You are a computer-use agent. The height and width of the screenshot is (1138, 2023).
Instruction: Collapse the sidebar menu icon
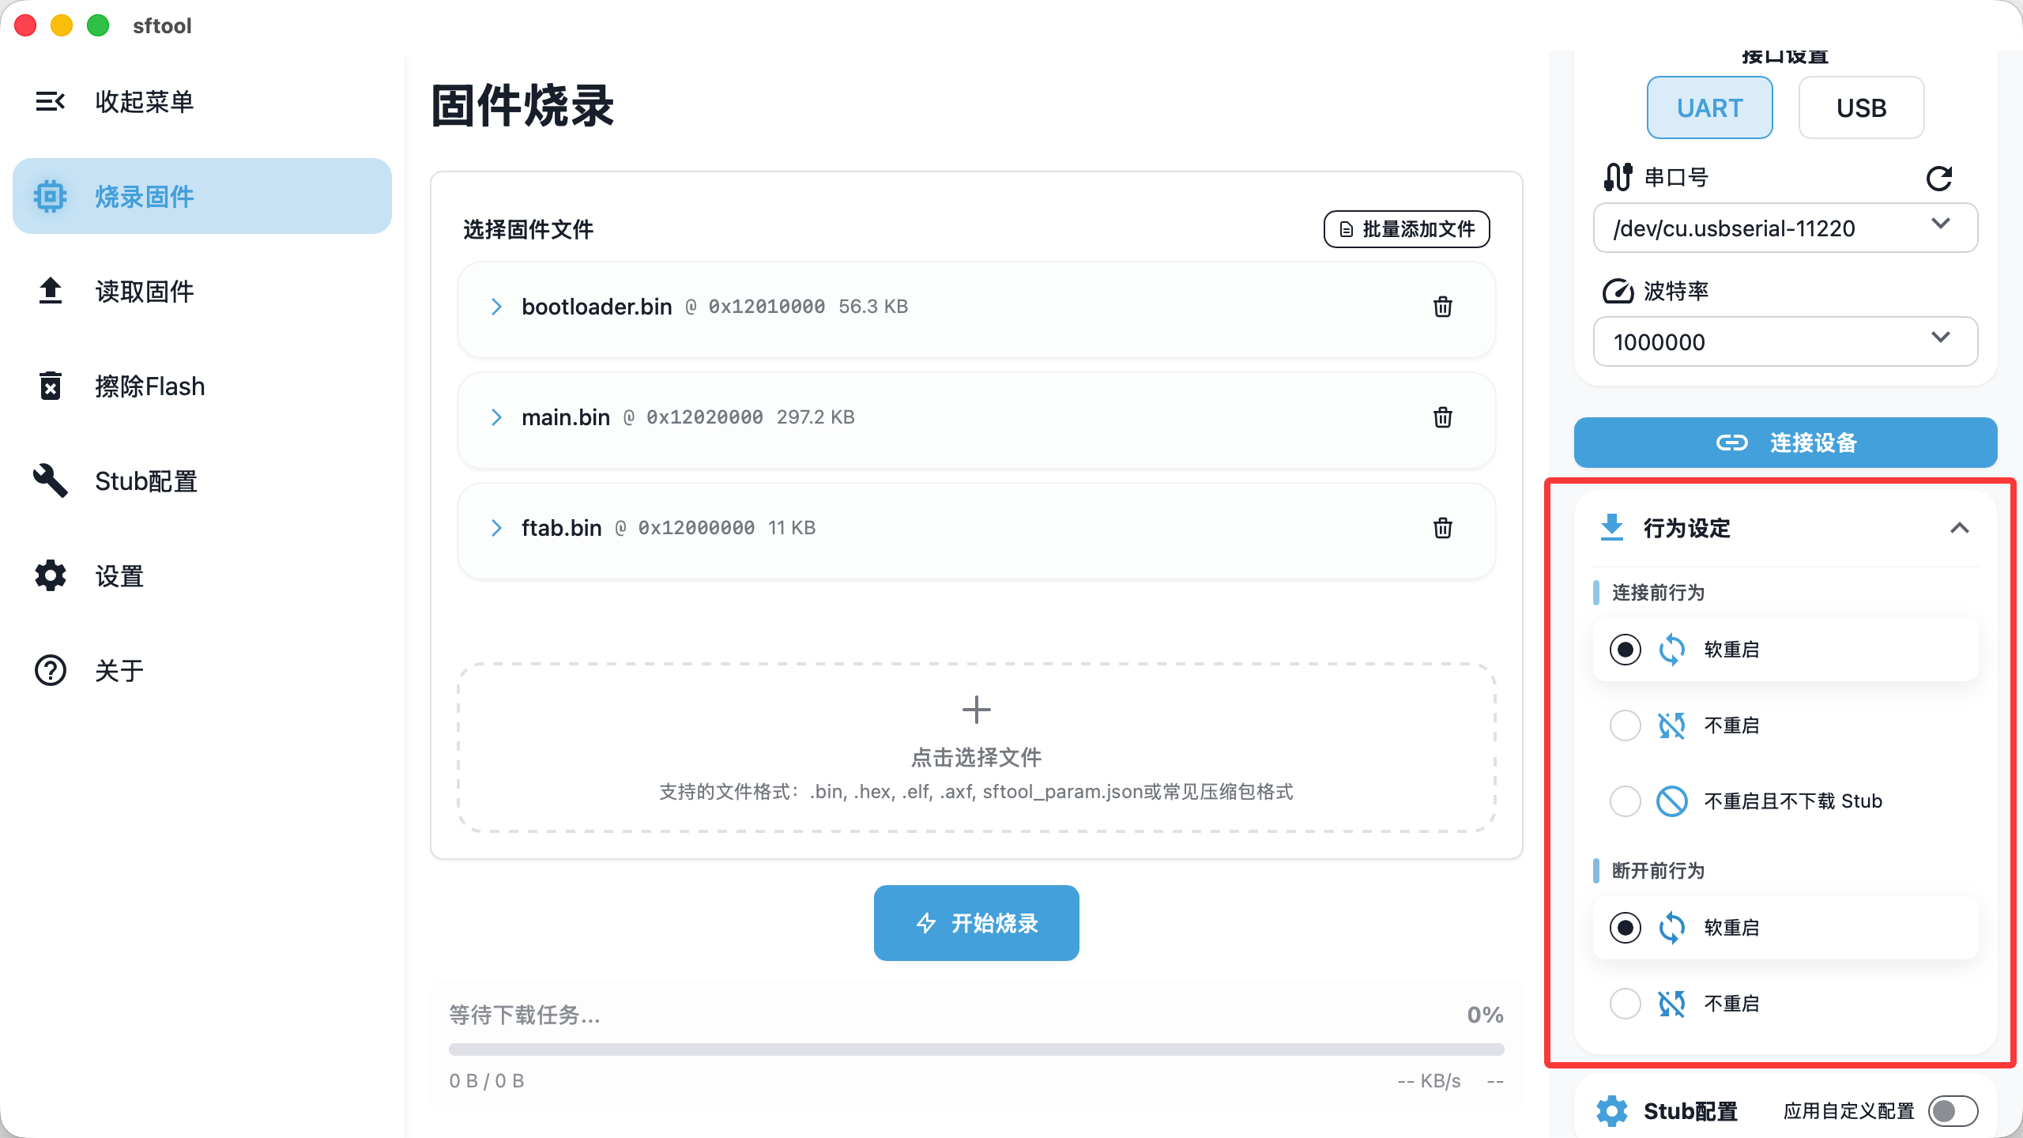point(51,101)
